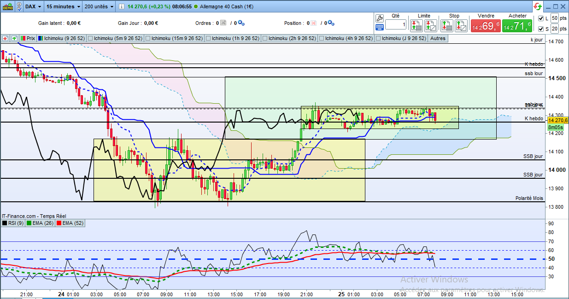Open the 200 unités dropdown
This screenshot has width=569, height=299.
(x=99, y=6)
